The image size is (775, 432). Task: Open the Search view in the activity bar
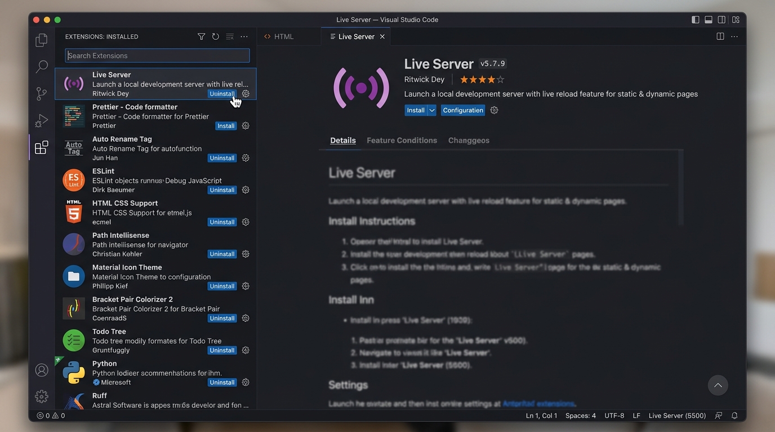tap(42, 67)
